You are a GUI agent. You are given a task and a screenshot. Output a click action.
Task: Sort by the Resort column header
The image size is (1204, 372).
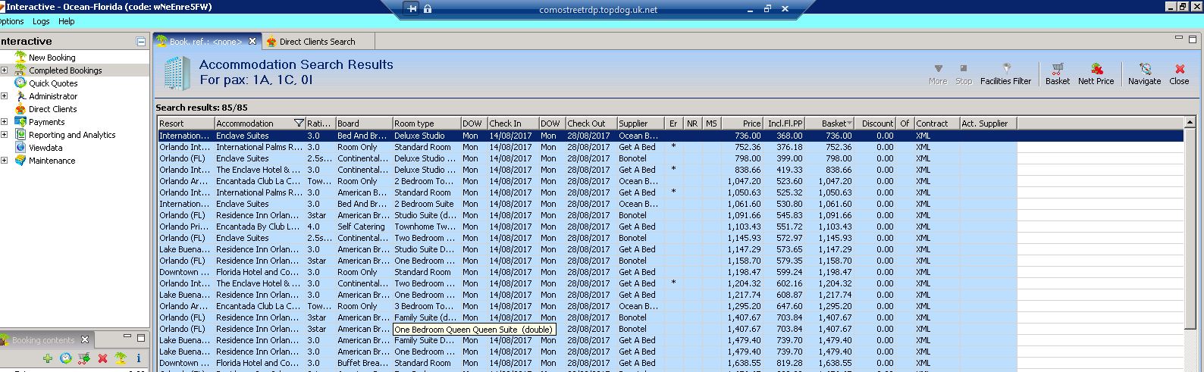tap(186, 123)
